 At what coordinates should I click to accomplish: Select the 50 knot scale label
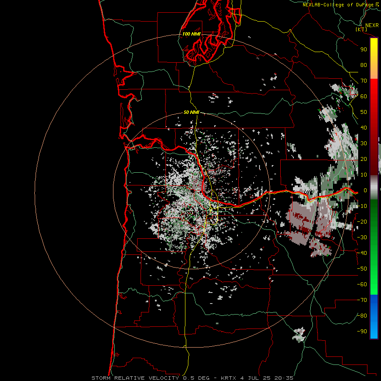pos(364,112)
